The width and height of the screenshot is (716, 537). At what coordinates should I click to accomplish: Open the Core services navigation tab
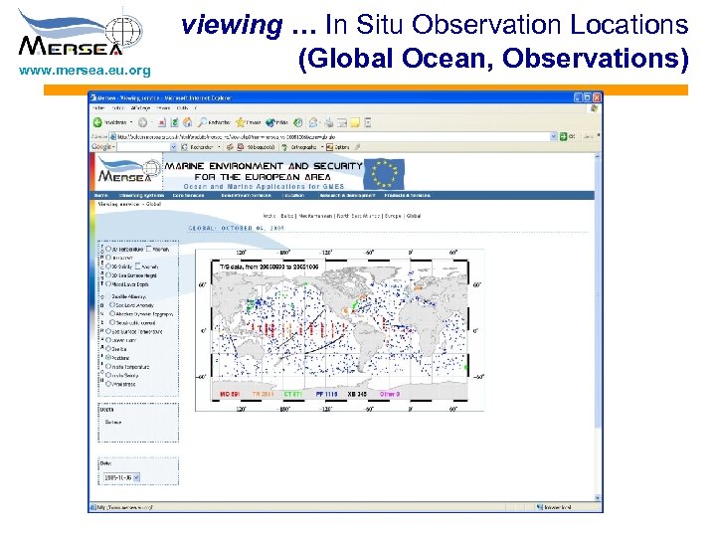pos(188,196)
